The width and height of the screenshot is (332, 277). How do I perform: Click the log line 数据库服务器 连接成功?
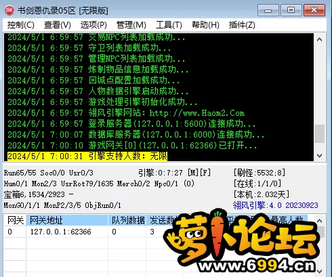(136, 135)
